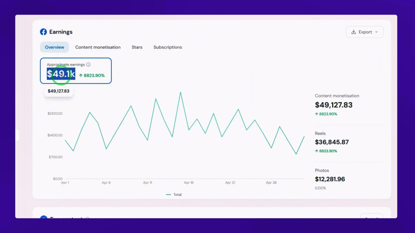Click the Earnings heading
Viewport: 415px width, 233px height.
tap(61, 32)
